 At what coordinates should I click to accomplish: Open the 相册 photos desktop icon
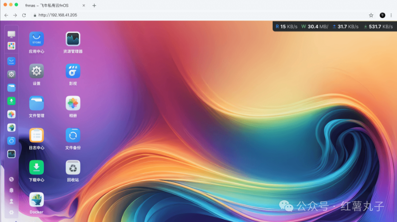point(73,104)
